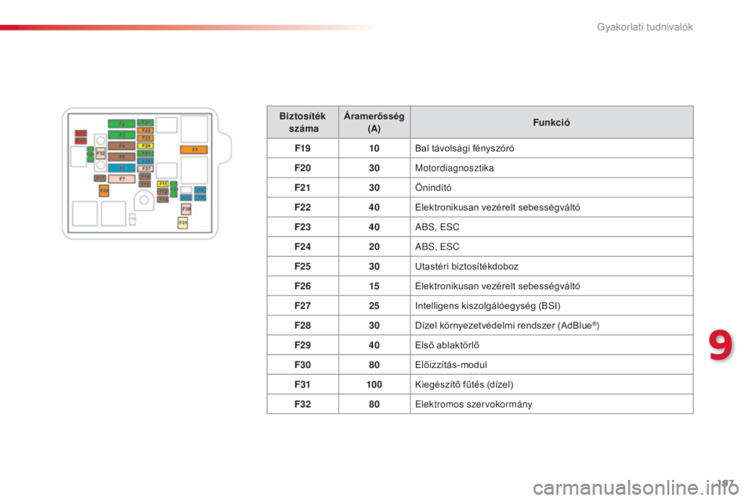Click the amperage value 100 for F31
Screen dimensions: 752x501
(x=374, y=384)
